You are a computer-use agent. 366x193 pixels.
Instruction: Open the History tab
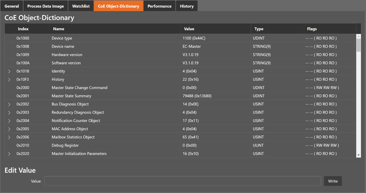tap(187, 6)
